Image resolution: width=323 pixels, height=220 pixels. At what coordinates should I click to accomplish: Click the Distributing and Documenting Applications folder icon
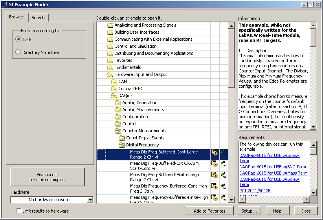coord(110,53)
